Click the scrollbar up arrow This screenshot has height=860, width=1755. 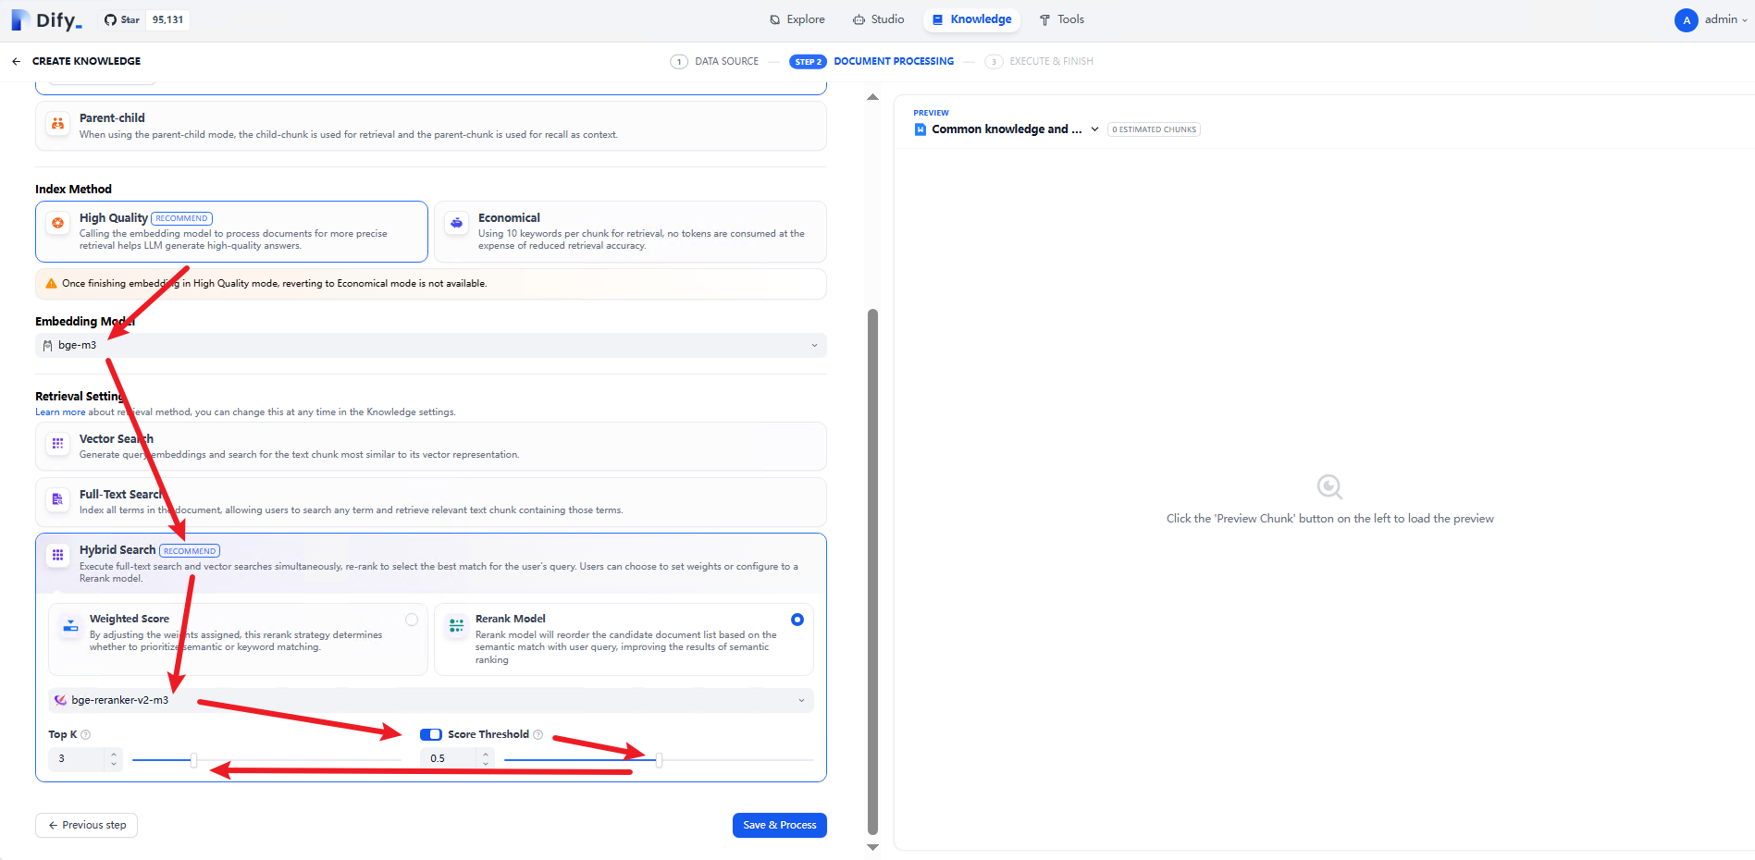872,97
